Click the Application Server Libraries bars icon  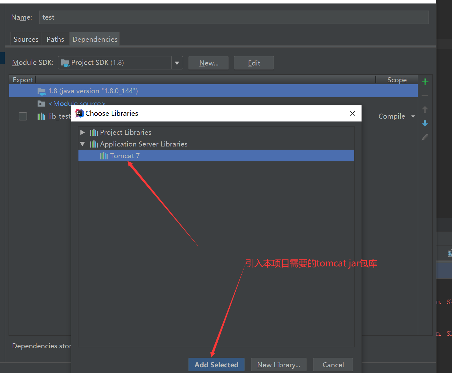94,144
